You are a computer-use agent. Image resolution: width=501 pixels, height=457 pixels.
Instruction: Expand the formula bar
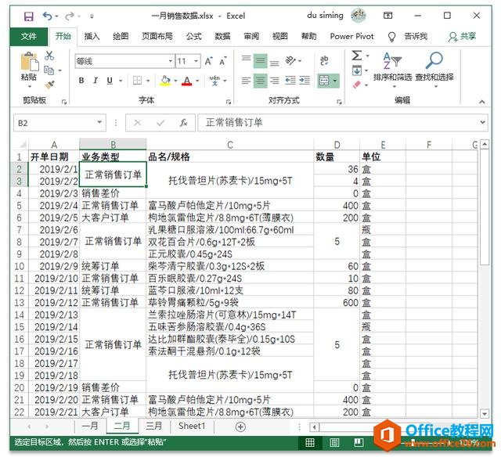coord(482,122)
